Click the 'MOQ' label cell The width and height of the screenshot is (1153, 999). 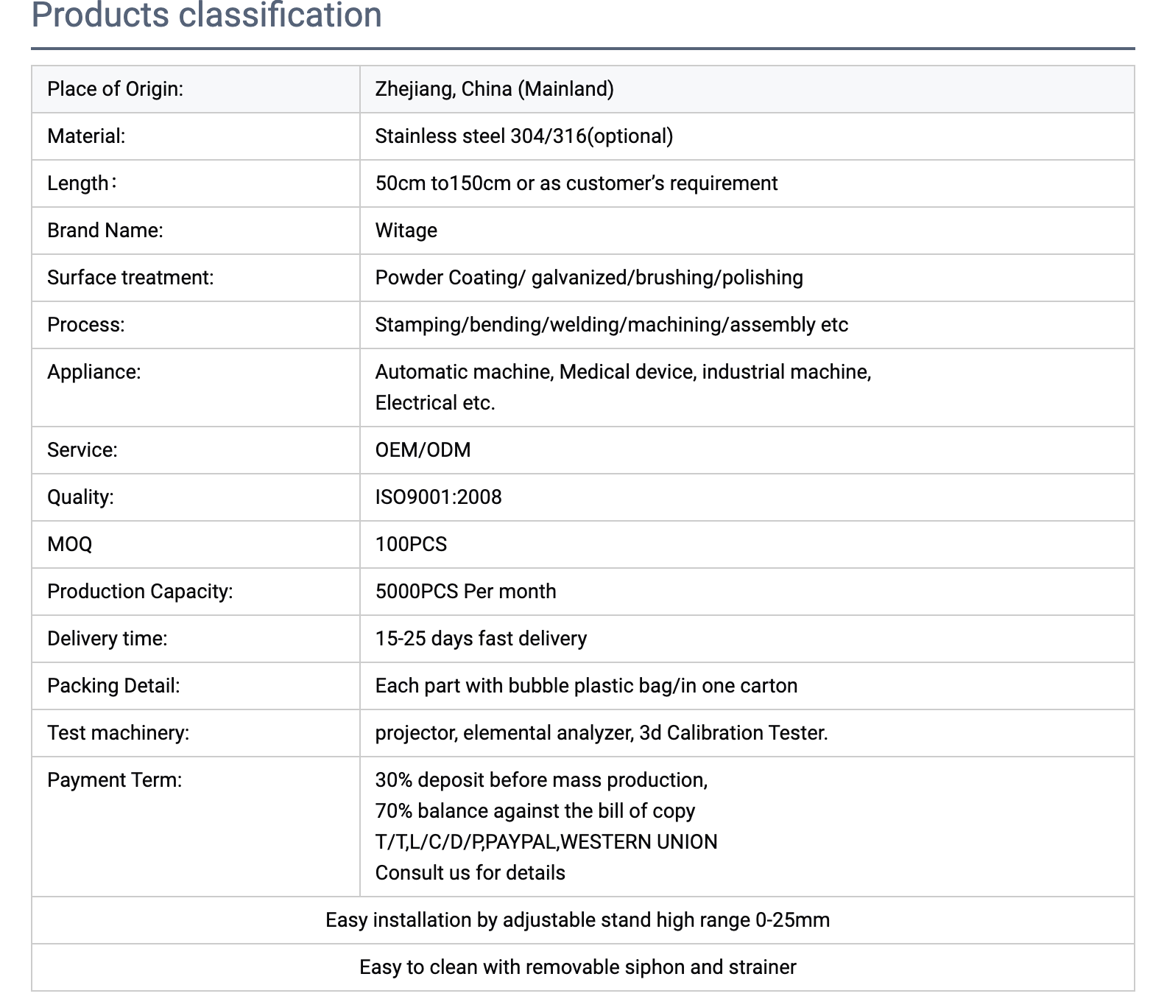click(x=196, y=544)
